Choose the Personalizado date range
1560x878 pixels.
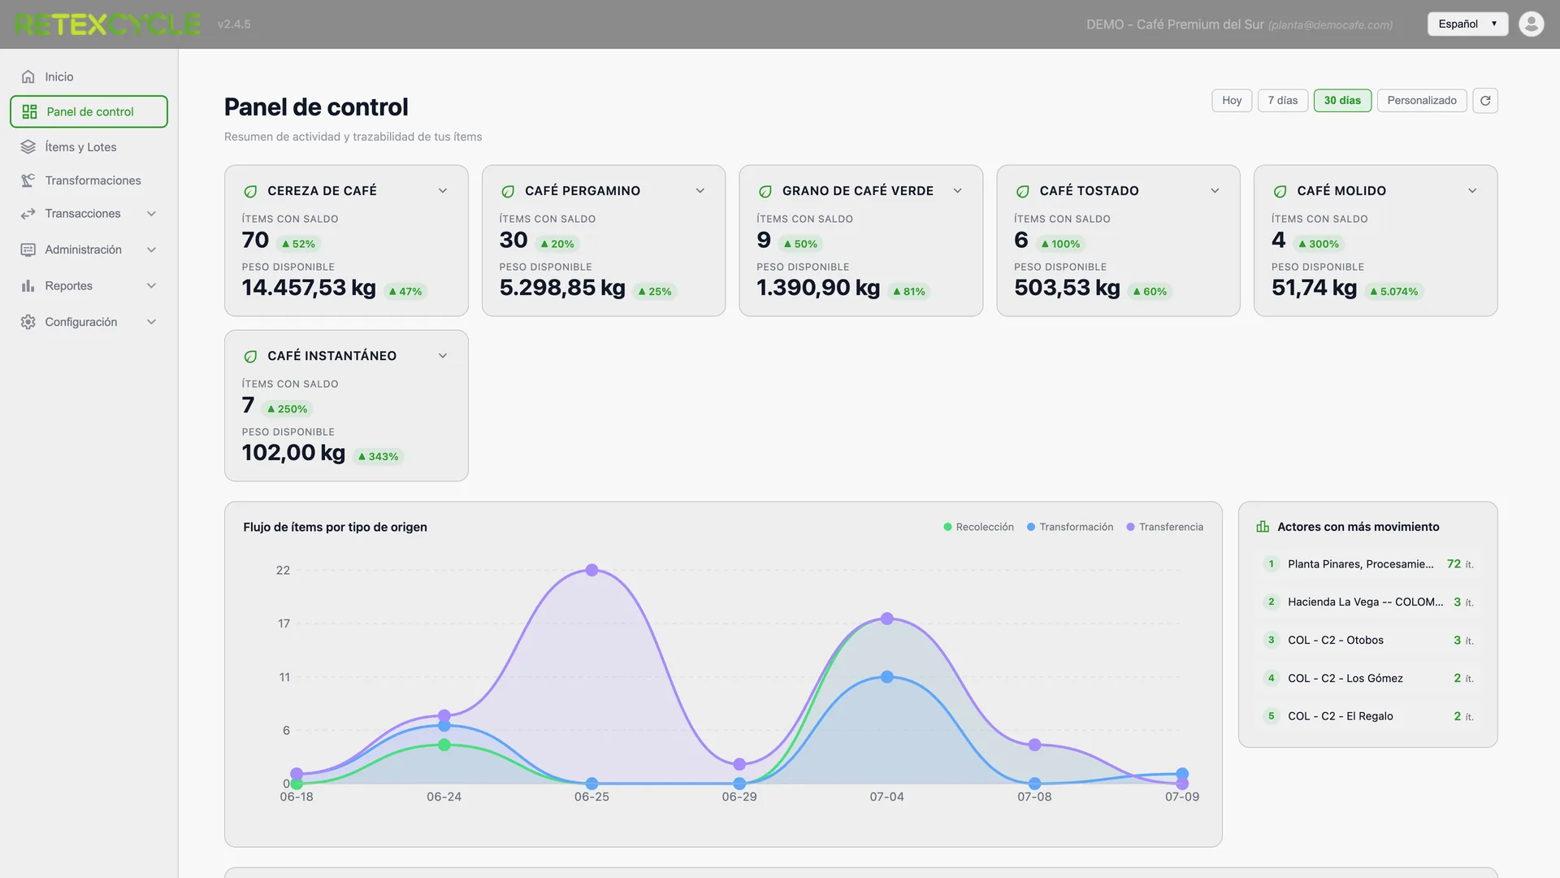pos(1422,101)
